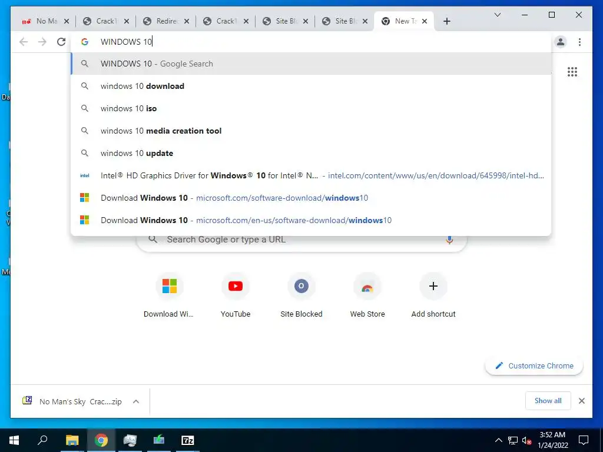Open the Google apps grid
The image size is (603, 452).
click(572, 72)
